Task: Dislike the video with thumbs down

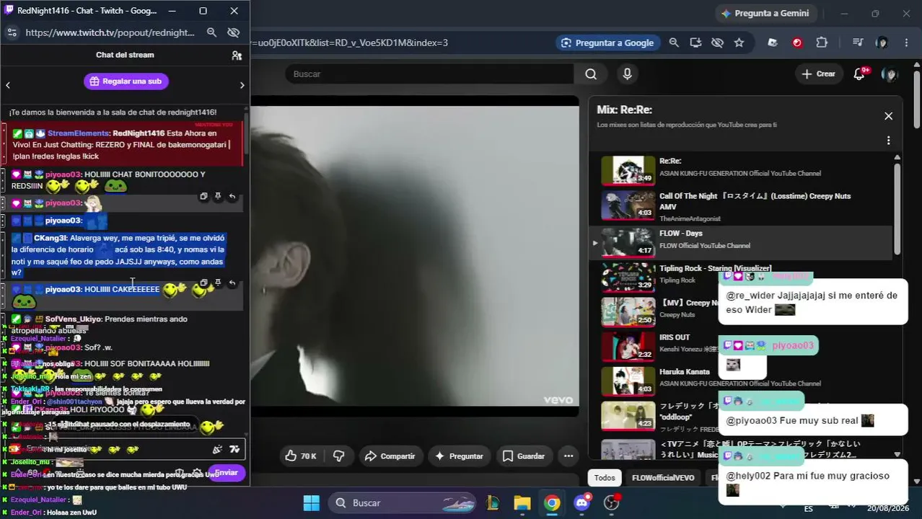Action: (338, 456)
